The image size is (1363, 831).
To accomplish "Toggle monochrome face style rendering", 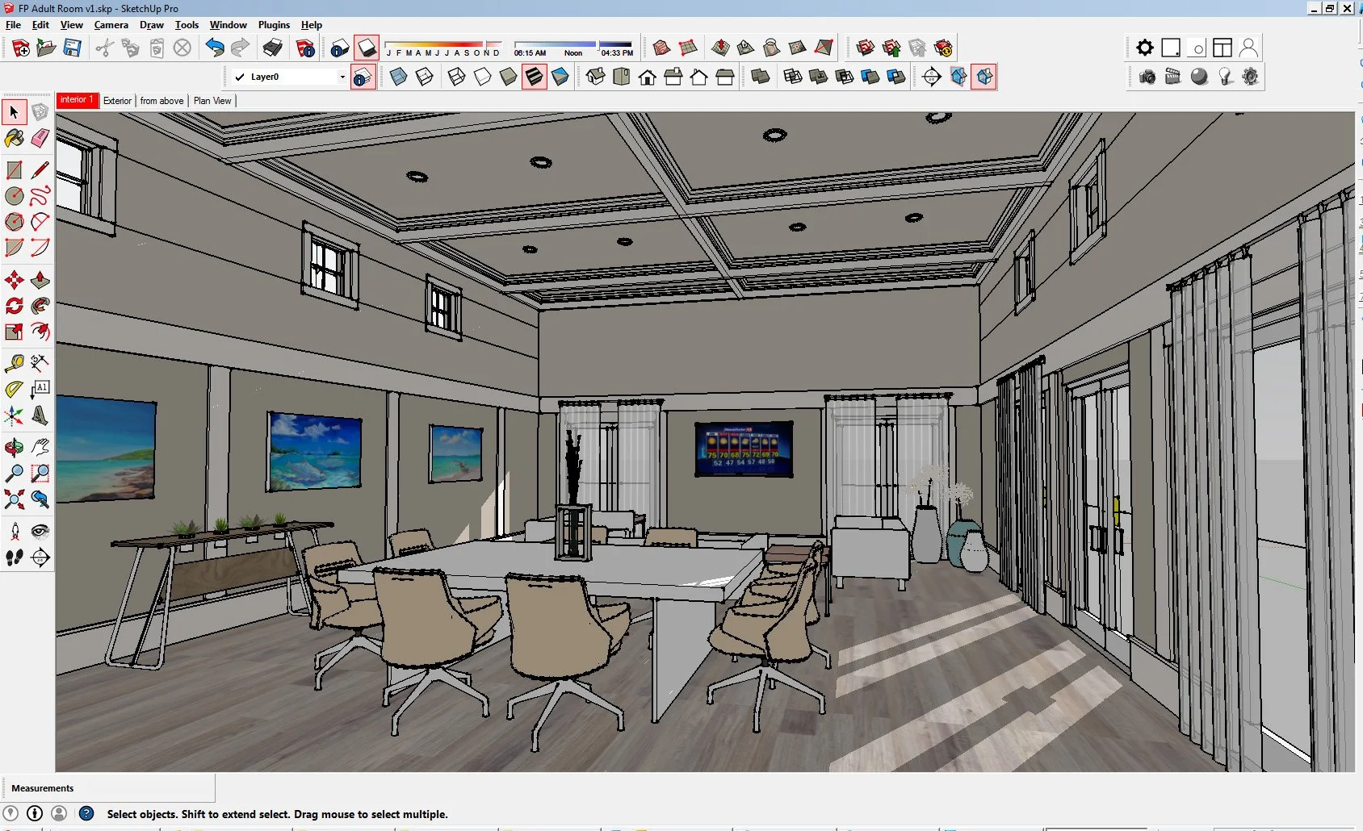I will click(560, 77).
